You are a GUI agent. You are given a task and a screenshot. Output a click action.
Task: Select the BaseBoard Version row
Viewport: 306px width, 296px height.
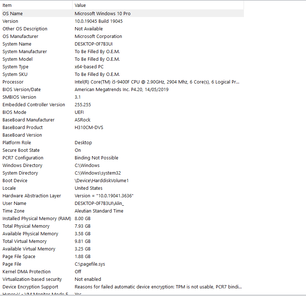click(123, 135)
